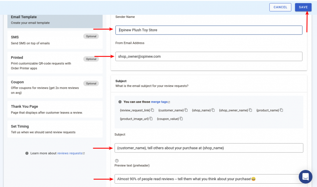Click the {review_request_link} tag text
Image resolution: width=317 pixels, height=187 pixels.
(x=135, y=110)
